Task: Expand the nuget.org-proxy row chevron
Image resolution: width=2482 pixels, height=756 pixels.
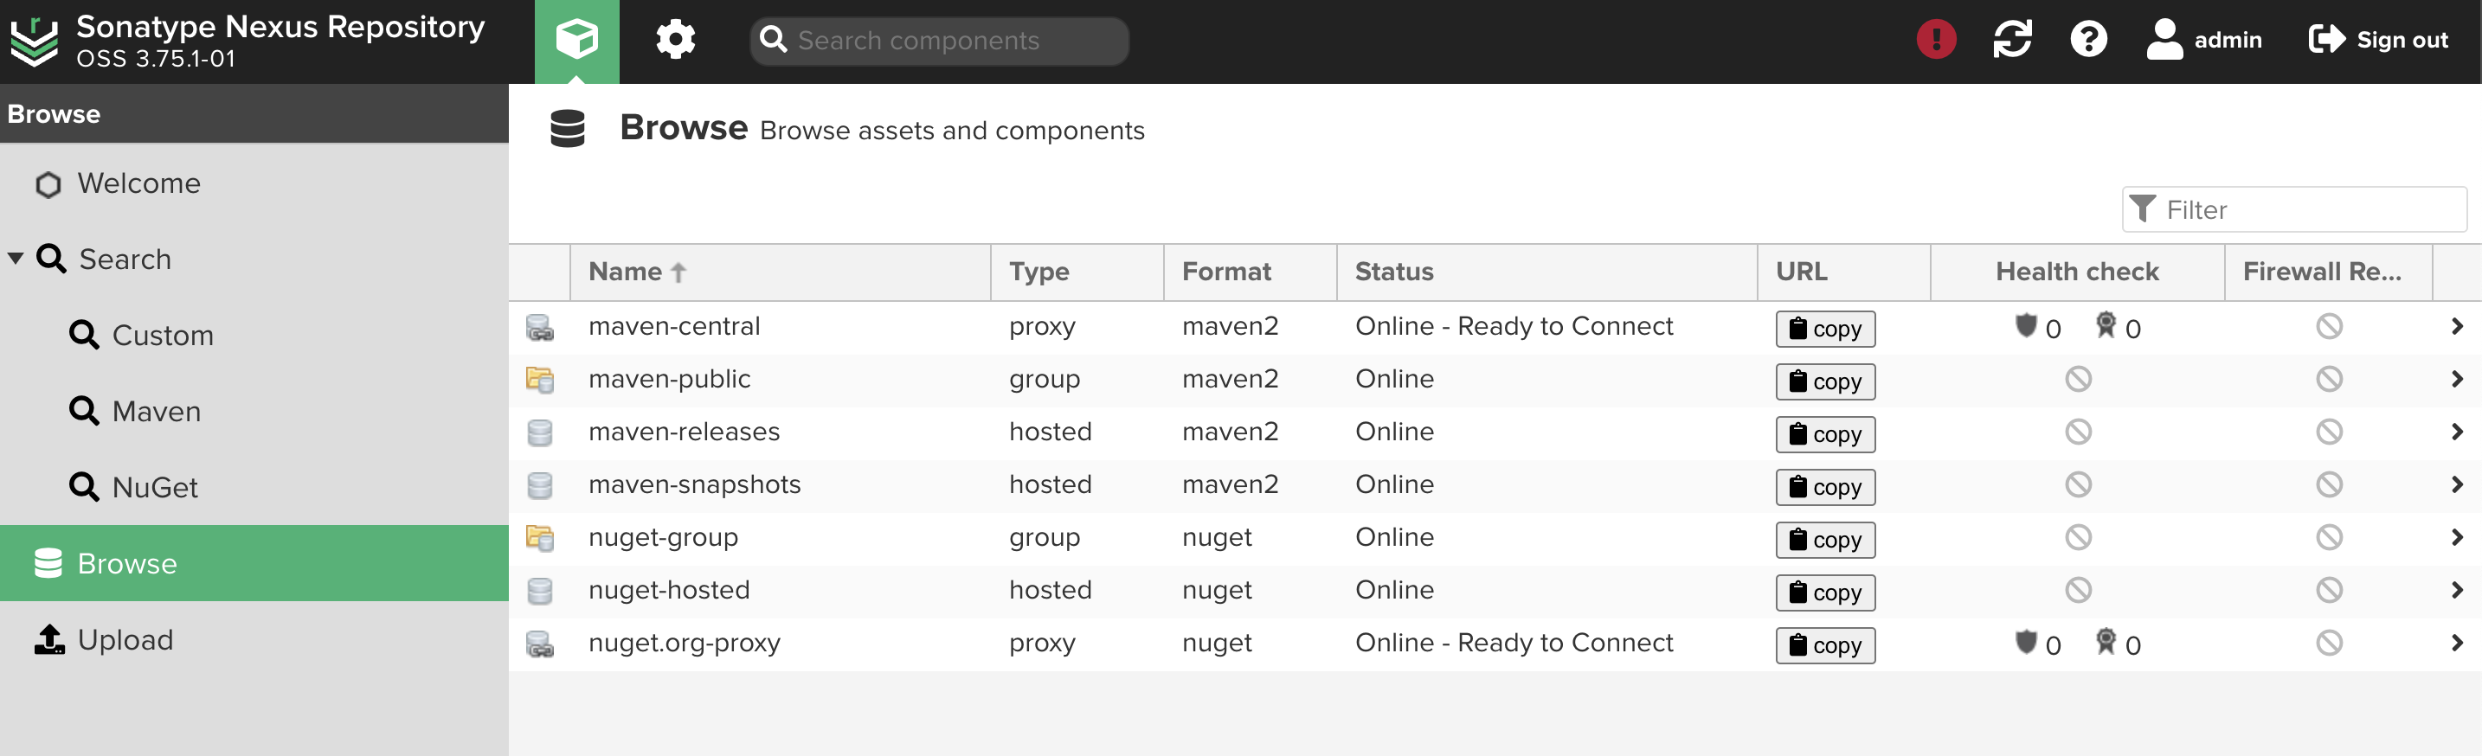Action: tap(2456, 644)
